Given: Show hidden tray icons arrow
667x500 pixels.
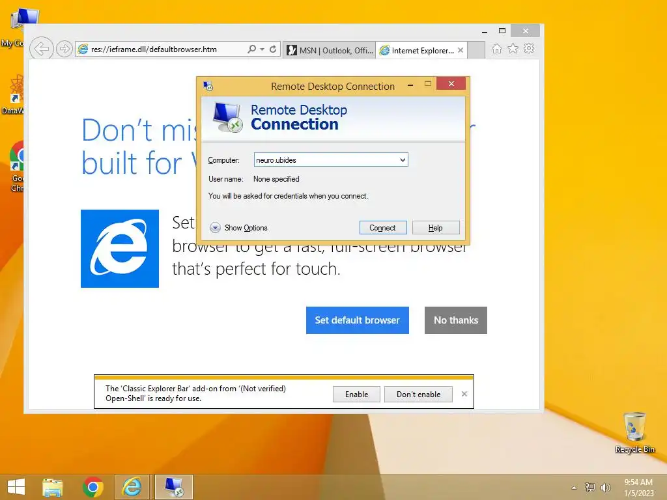Looking at the screenshot, I should coord(575,488).
